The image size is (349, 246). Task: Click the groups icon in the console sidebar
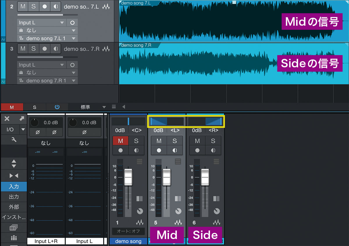pyautogui.click(x=14, y=237)
